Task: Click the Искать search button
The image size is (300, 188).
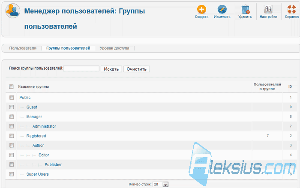Action: pyautogui.click(x=111, y=69)
